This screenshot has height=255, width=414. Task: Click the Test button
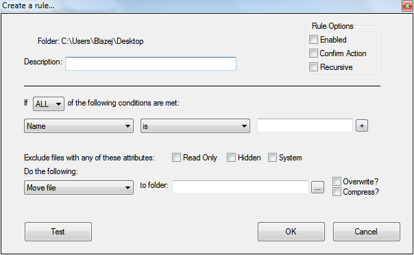tap(58, 232)
